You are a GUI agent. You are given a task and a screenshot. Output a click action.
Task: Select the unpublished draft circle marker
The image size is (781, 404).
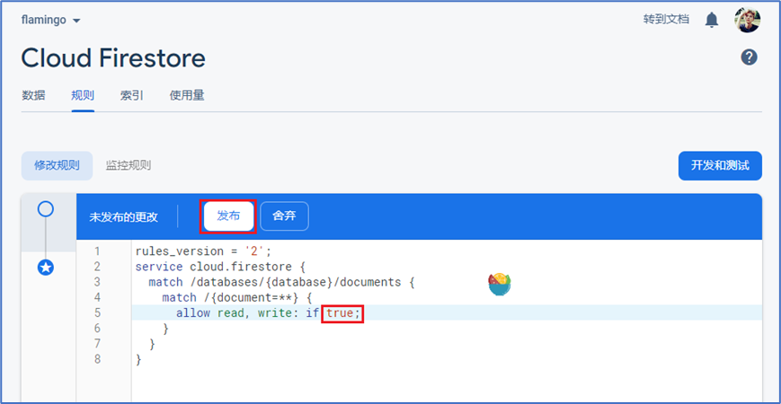pos(46,209)
